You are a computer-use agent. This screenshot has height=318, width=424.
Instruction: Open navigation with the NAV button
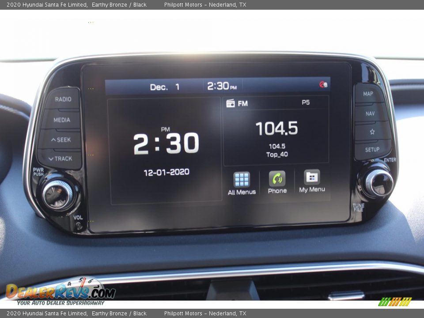(x=369, y=113)
